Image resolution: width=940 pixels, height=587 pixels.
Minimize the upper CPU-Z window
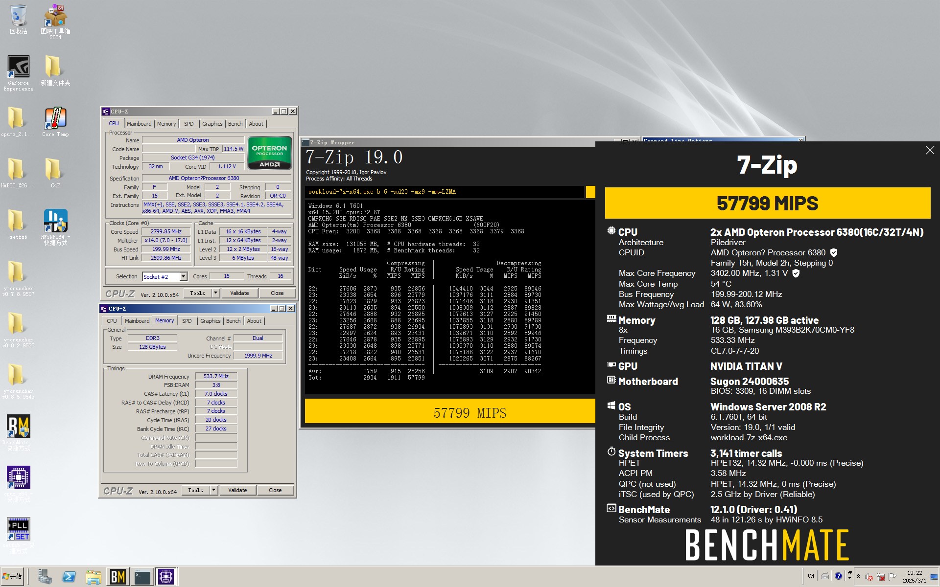point(275,112)
